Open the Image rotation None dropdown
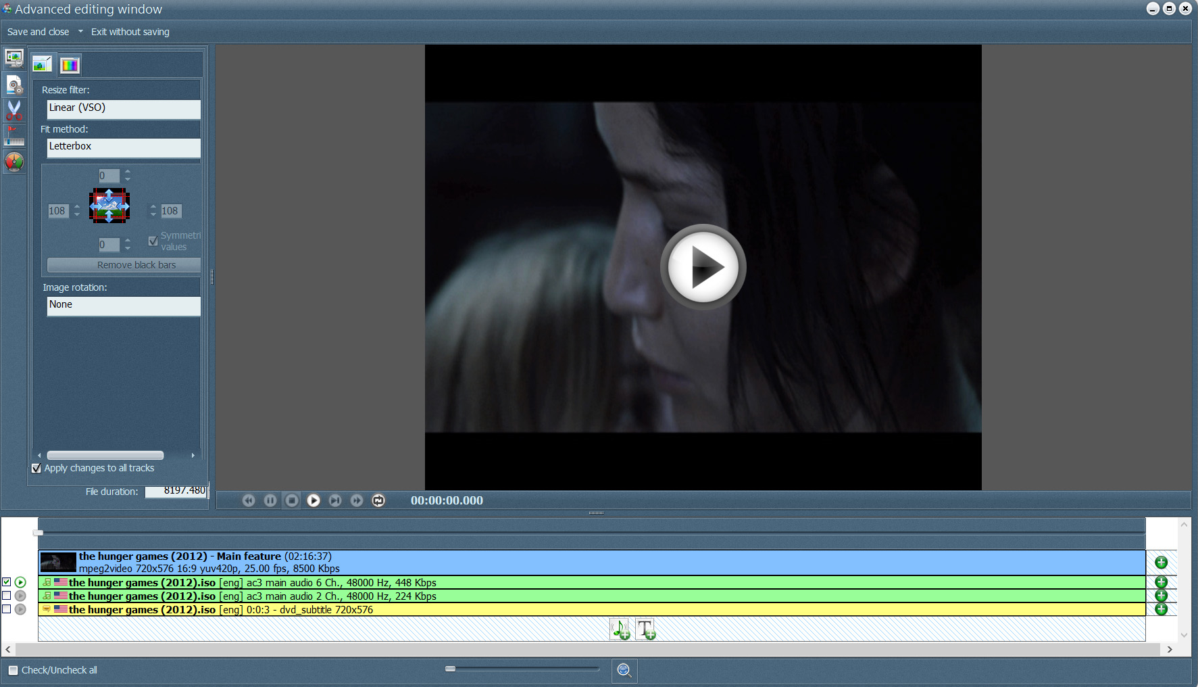 coord(124,305)
